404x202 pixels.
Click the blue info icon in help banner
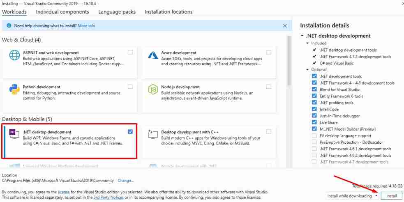(x=9, y=25)
